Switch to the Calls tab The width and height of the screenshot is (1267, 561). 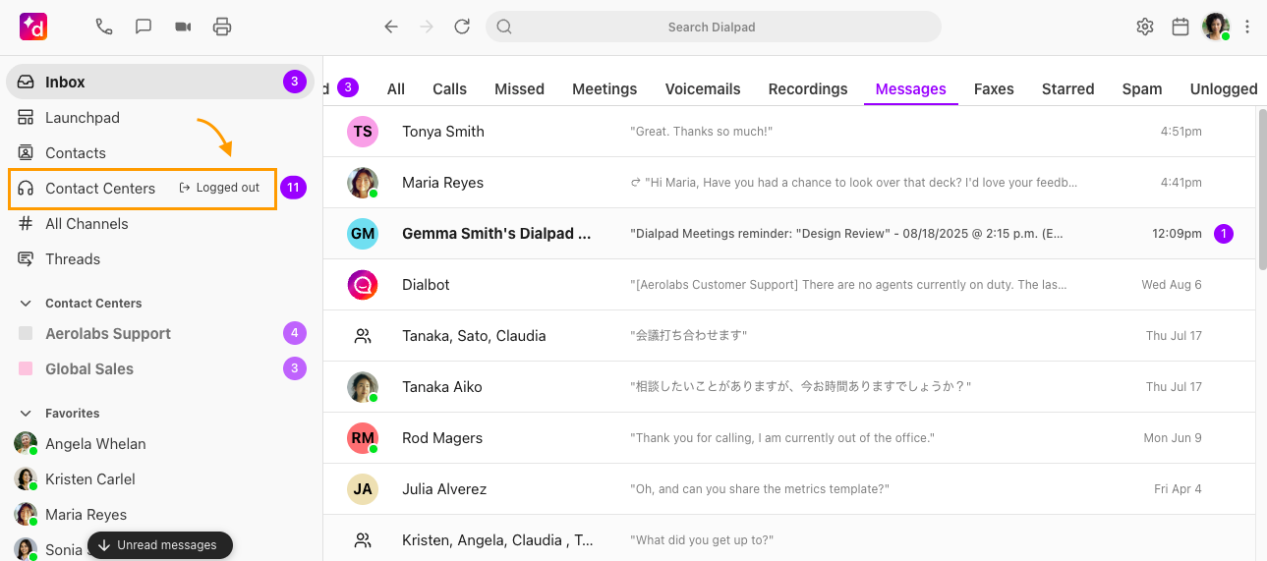point(449,88)
